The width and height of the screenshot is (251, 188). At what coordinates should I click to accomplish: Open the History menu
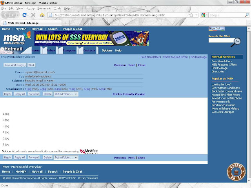(x=30, y=8)
